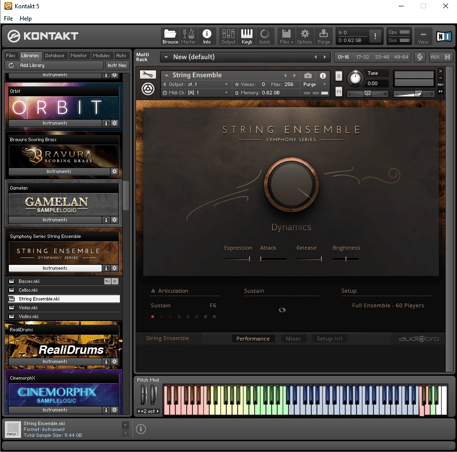Screen dimensions: 457x452
Task: Switch to the Modules tab
Action: (101, 56)
